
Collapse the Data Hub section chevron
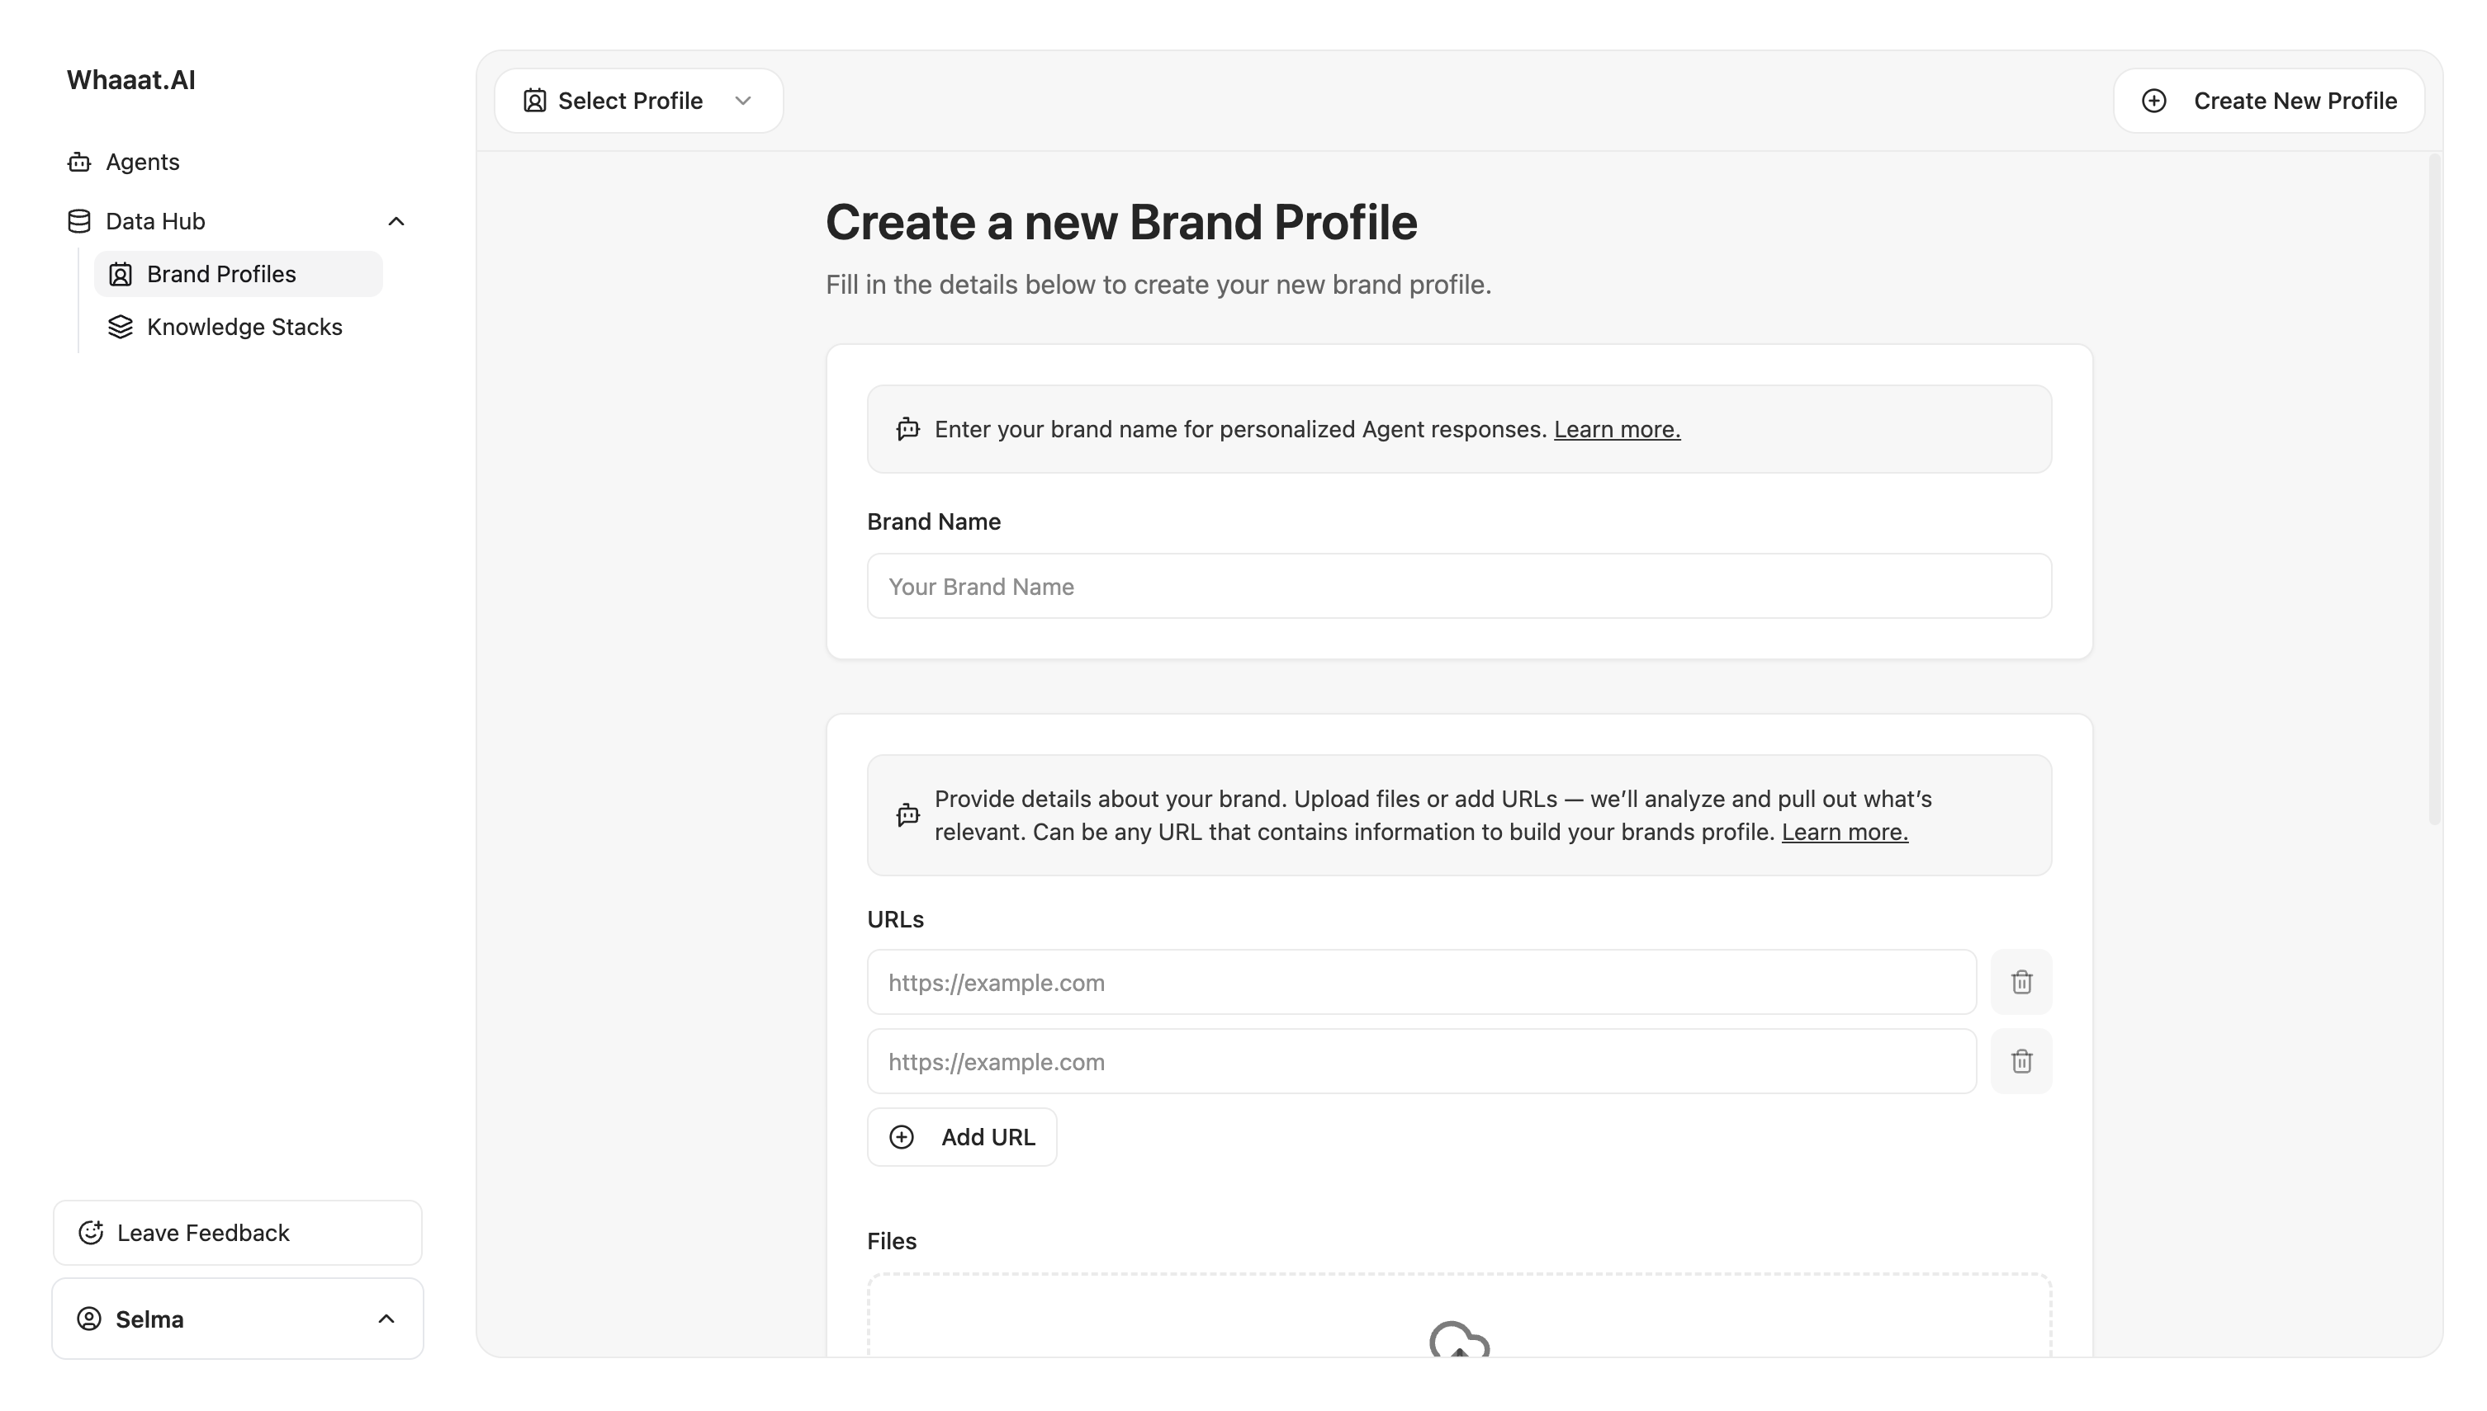(x=396, y=222)
